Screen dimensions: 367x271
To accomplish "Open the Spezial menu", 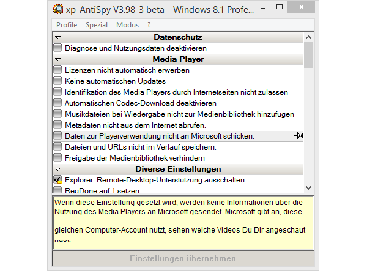I will [x=97, y=25].
